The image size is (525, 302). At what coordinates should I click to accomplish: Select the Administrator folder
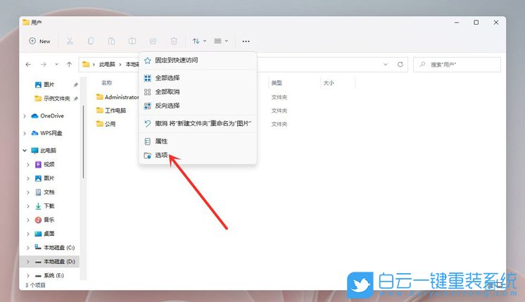118,97
